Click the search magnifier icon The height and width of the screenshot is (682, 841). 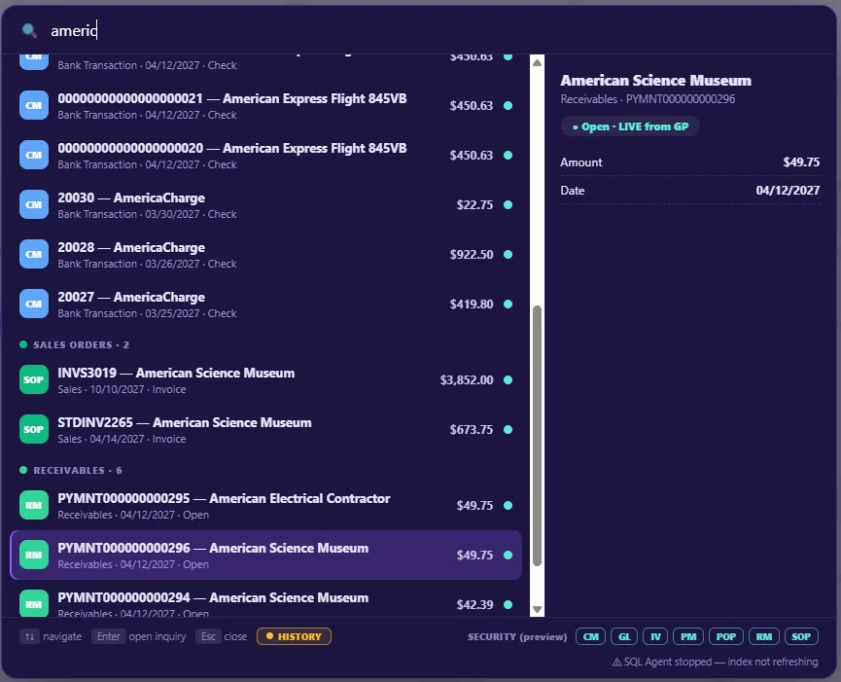click(29, 30)
